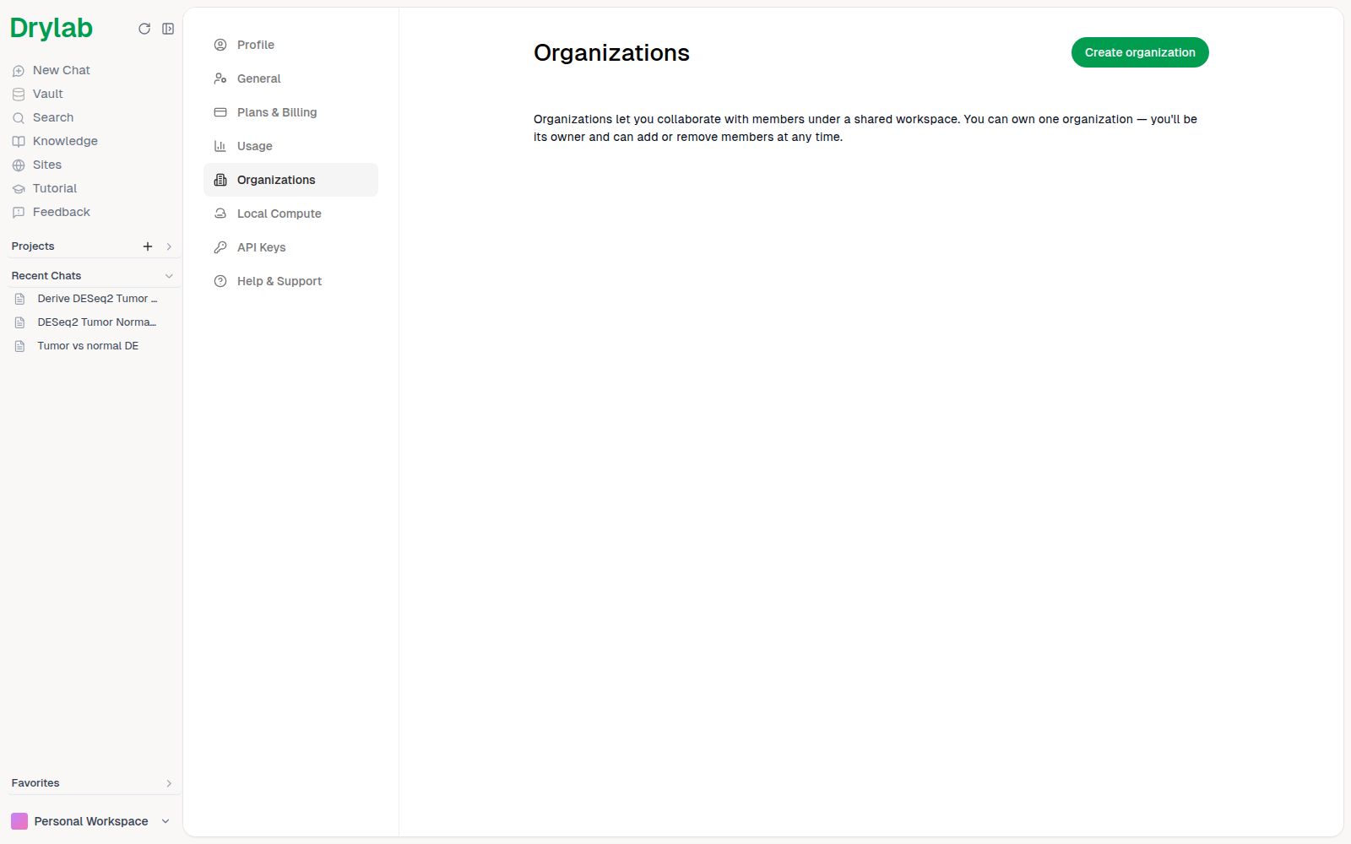
Task: Click the refresh icon beside Drylab logo
Action: tap(144, 29)
